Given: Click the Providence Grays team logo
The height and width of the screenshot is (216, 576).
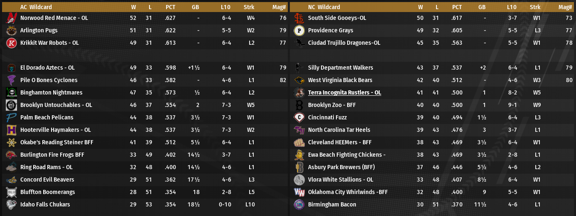Looking at the screenshot, I should click(299, 31).
